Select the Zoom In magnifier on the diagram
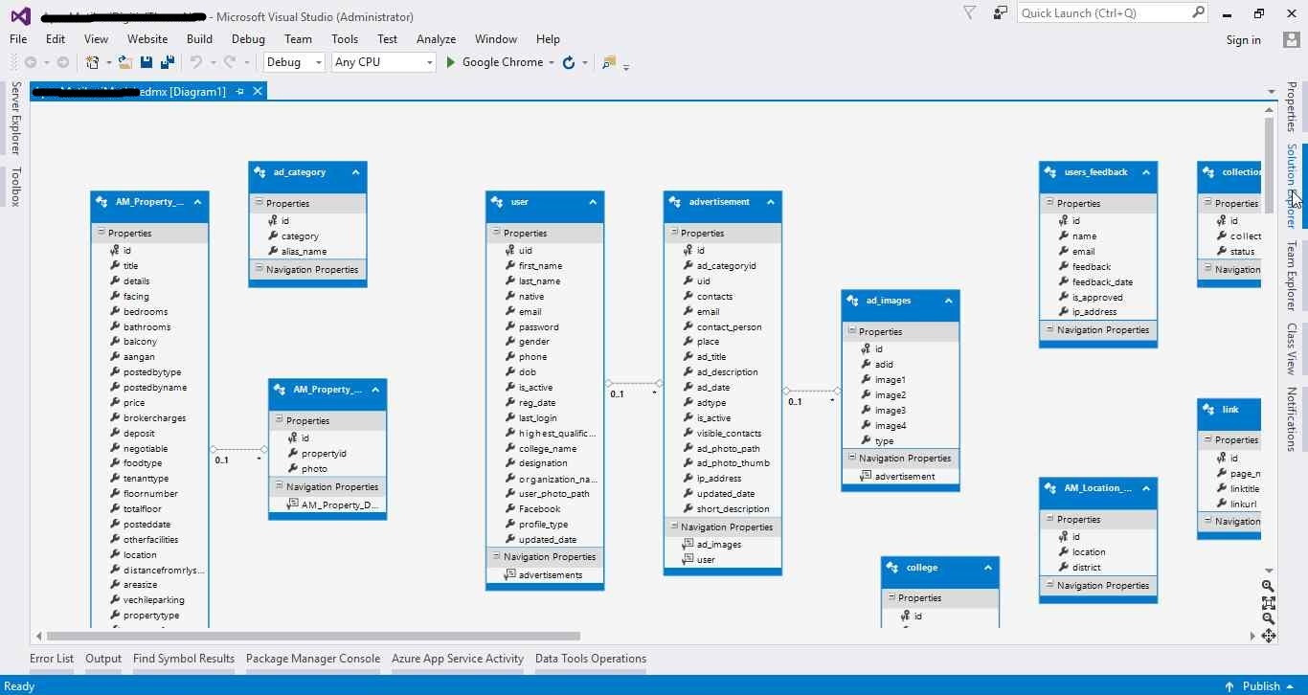Viewport: 1308px width, 695px height. point(1268,586)
